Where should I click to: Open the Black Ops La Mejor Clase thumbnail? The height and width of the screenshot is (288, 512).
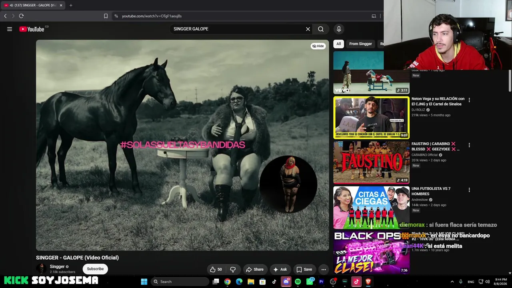click(371, 252)
